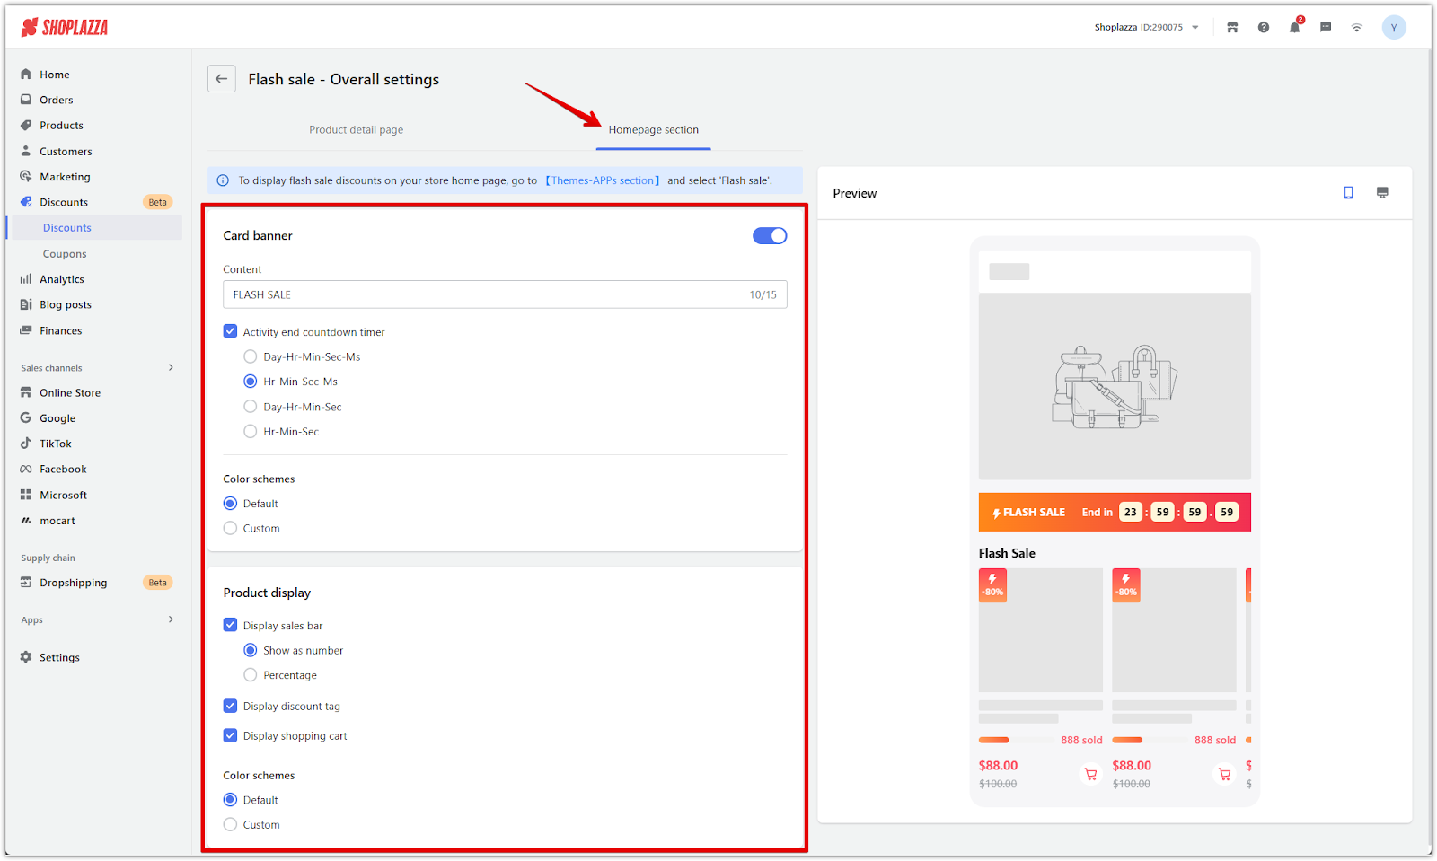Click cart icon on first $88.00 product
The width and height of the screenshot is (1437, 861).
pos(1090,774)
